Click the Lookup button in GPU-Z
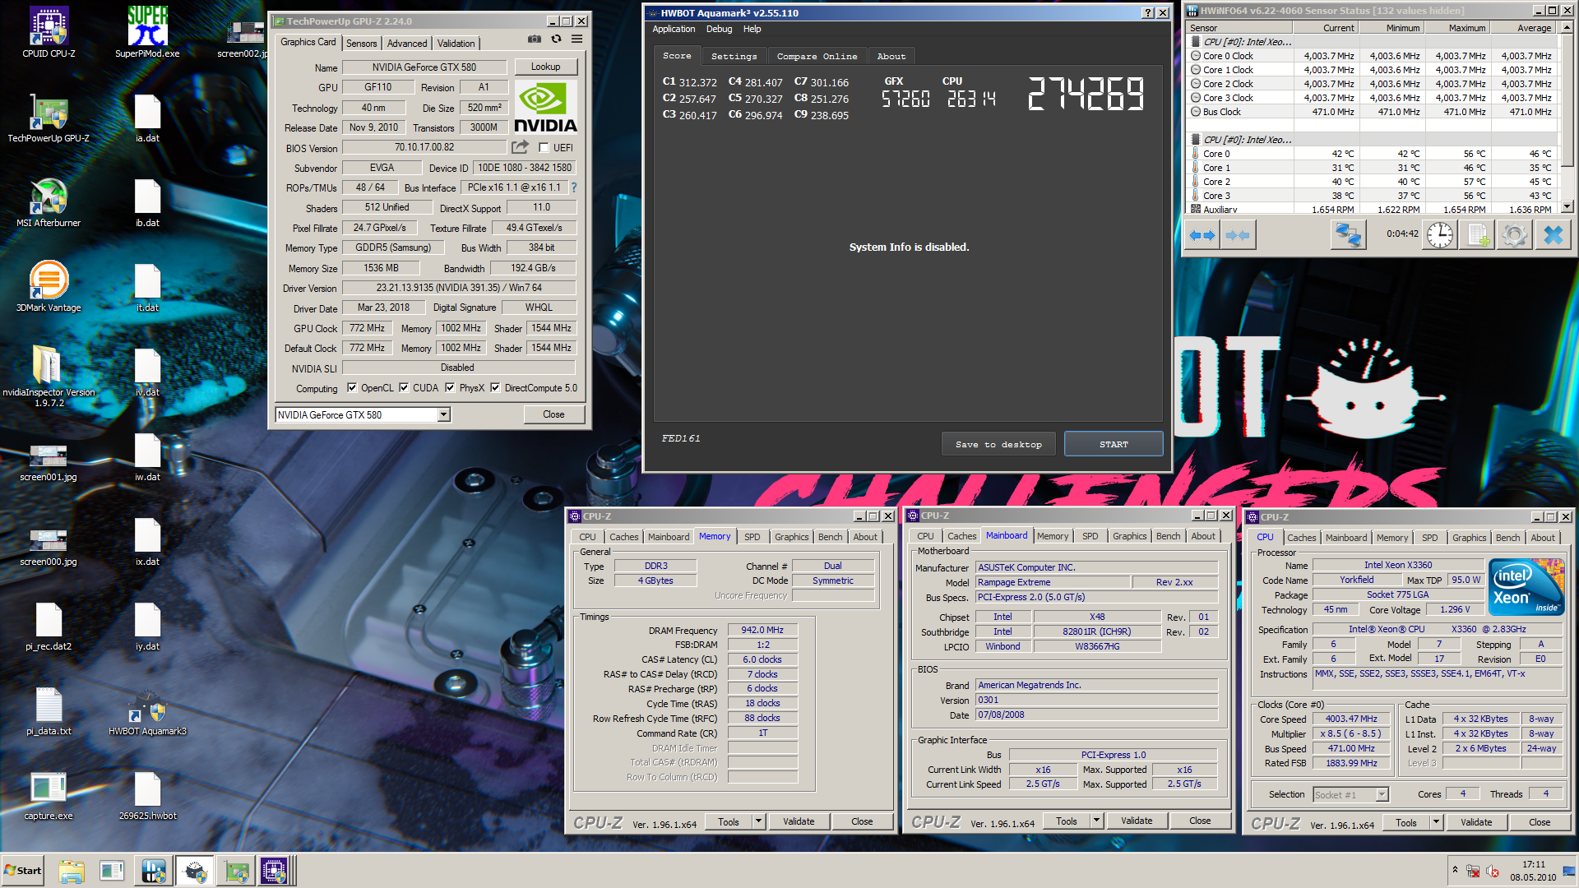This screenshot has width=1579, height=888. pos(545,67)
